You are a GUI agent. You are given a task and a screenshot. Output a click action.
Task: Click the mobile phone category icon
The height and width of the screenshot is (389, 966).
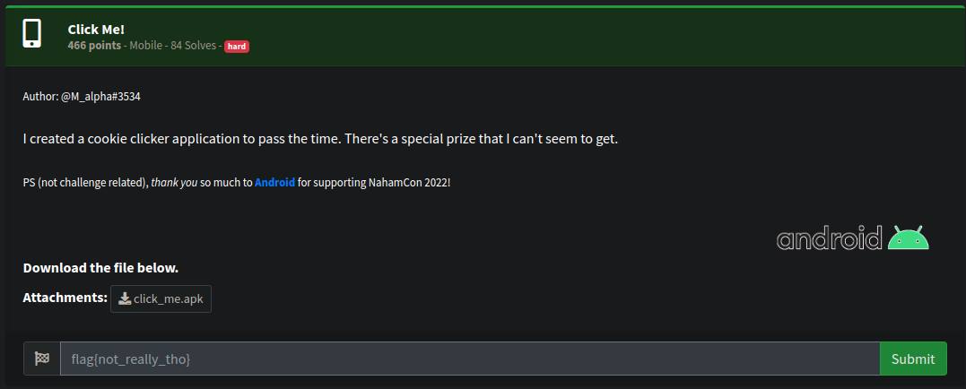pyautogui.click(x=32, y=33)
